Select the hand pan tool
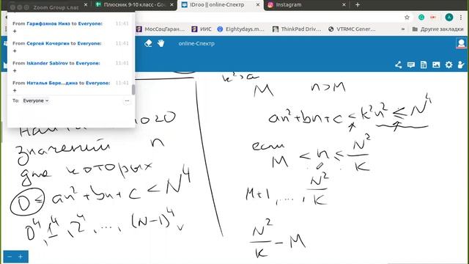 click(161, 43)
